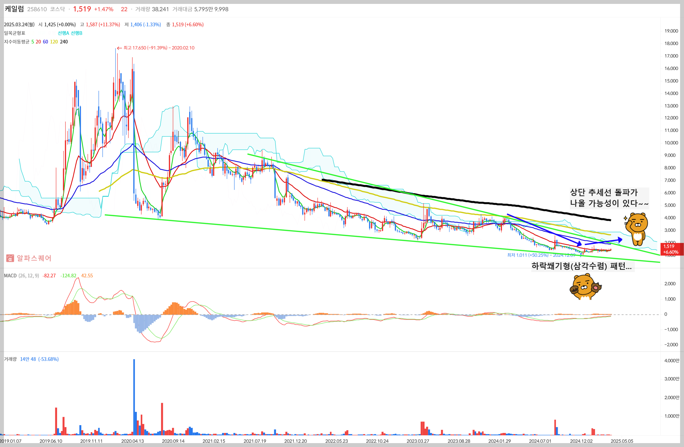Click the date 2025.03.24(월)

point(19,24)
